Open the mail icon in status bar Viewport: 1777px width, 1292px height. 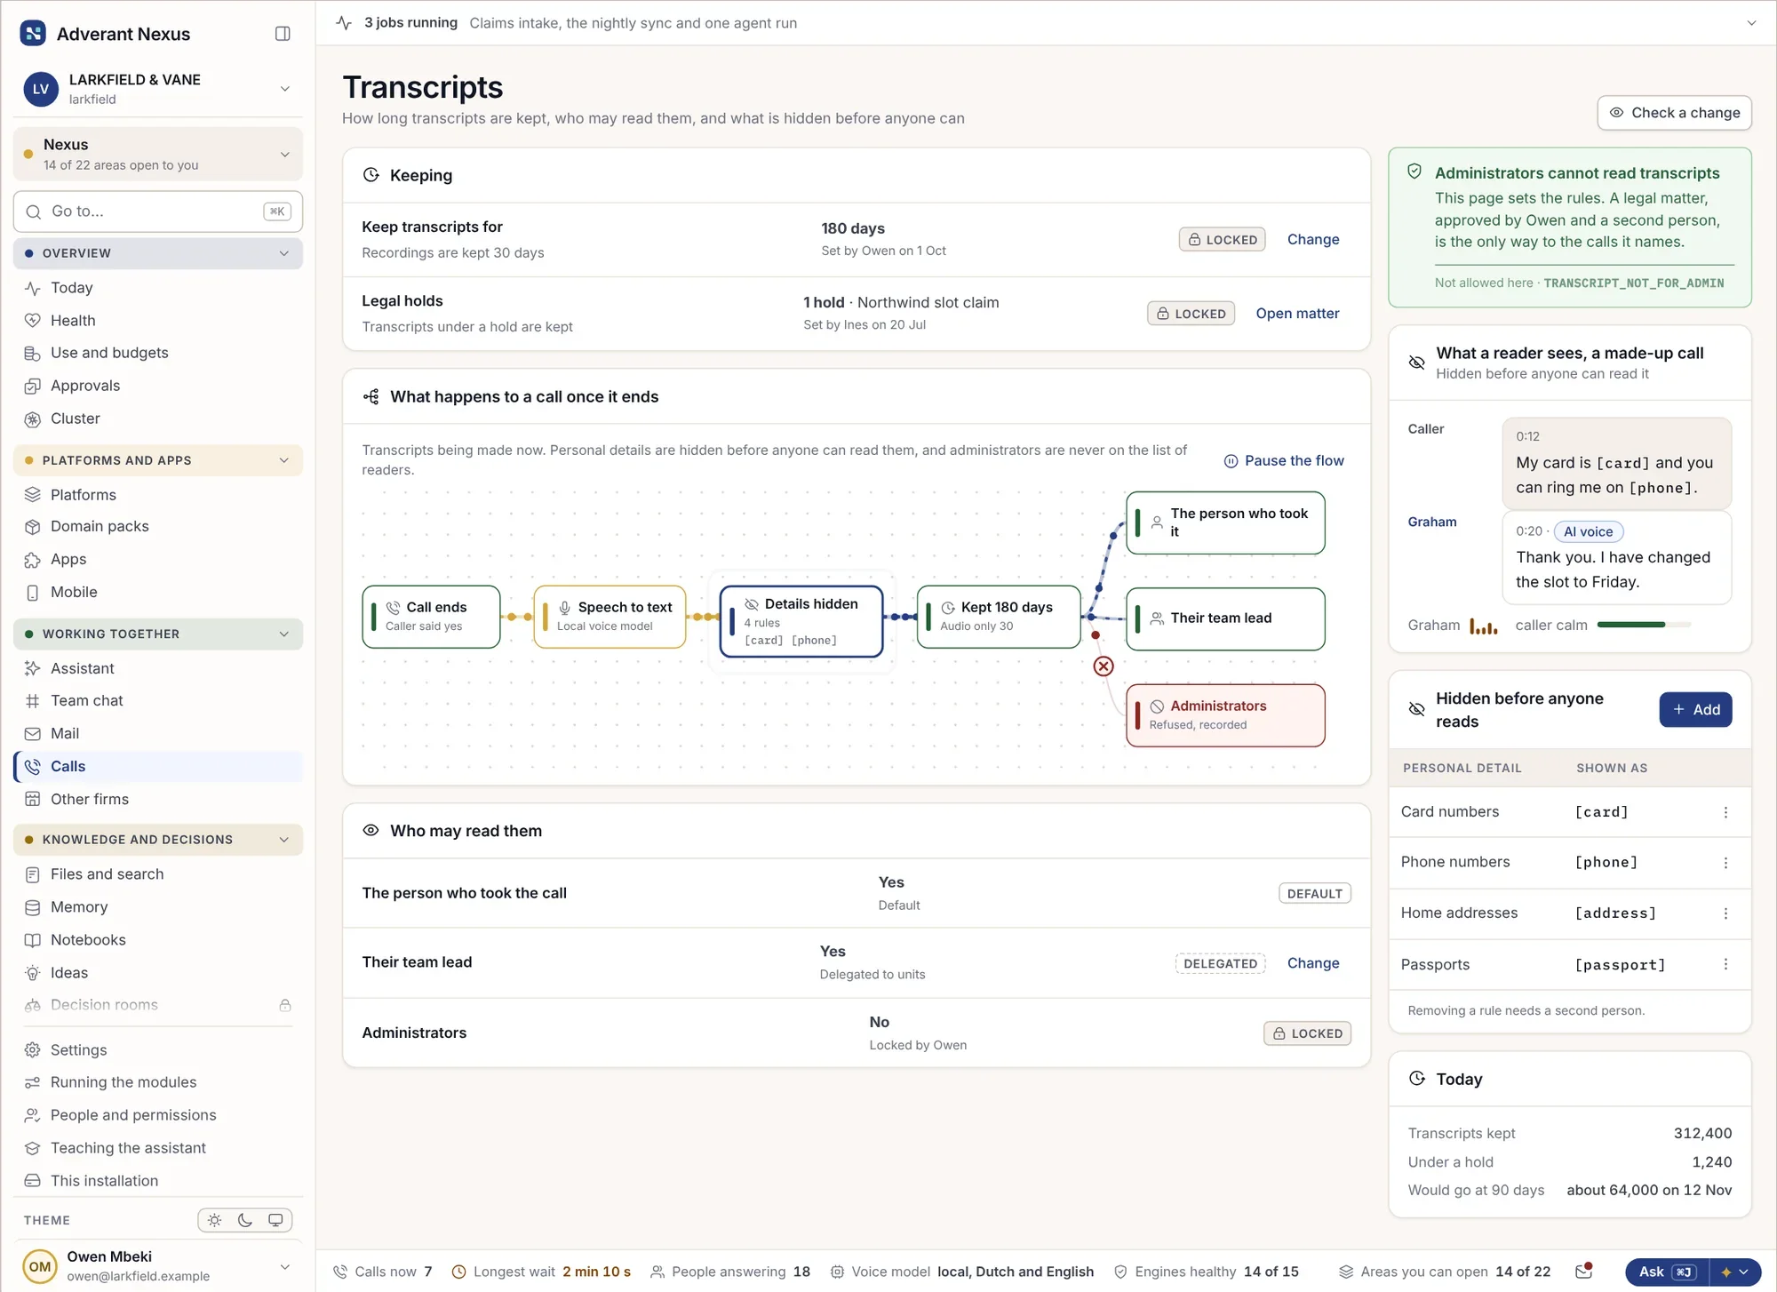1583,1272
